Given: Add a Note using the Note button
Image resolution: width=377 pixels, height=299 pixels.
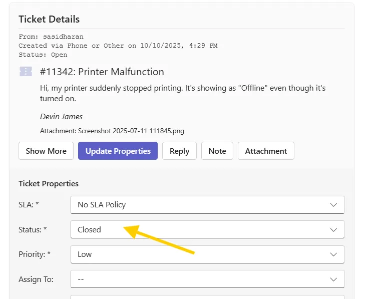Looking at the screenshot, I should click(x=217, y=151).
